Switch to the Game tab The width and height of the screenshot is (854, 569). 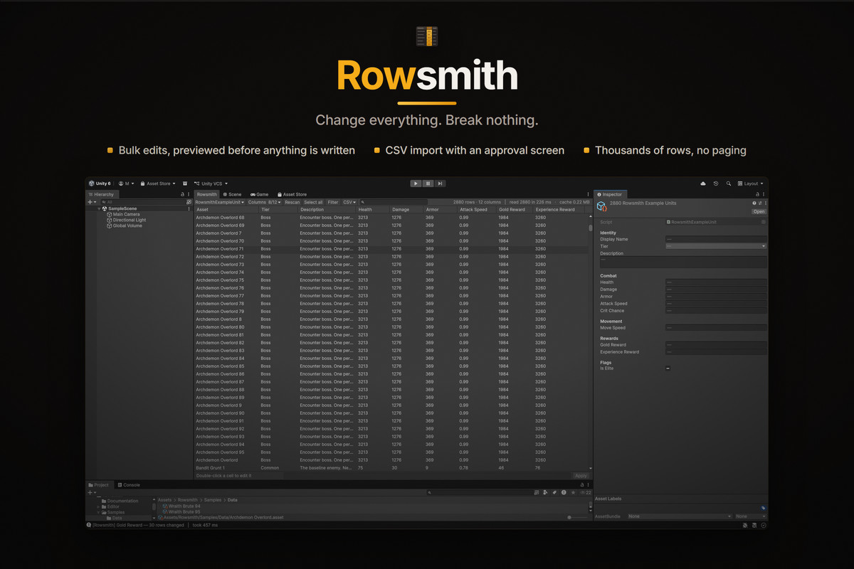click(x=260, y=194)
